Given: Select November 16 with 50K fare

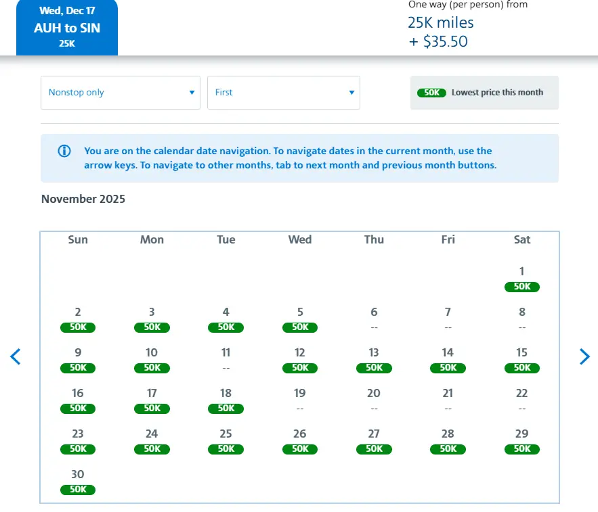Looking at the screenshot, I should [x=78, y=401].
